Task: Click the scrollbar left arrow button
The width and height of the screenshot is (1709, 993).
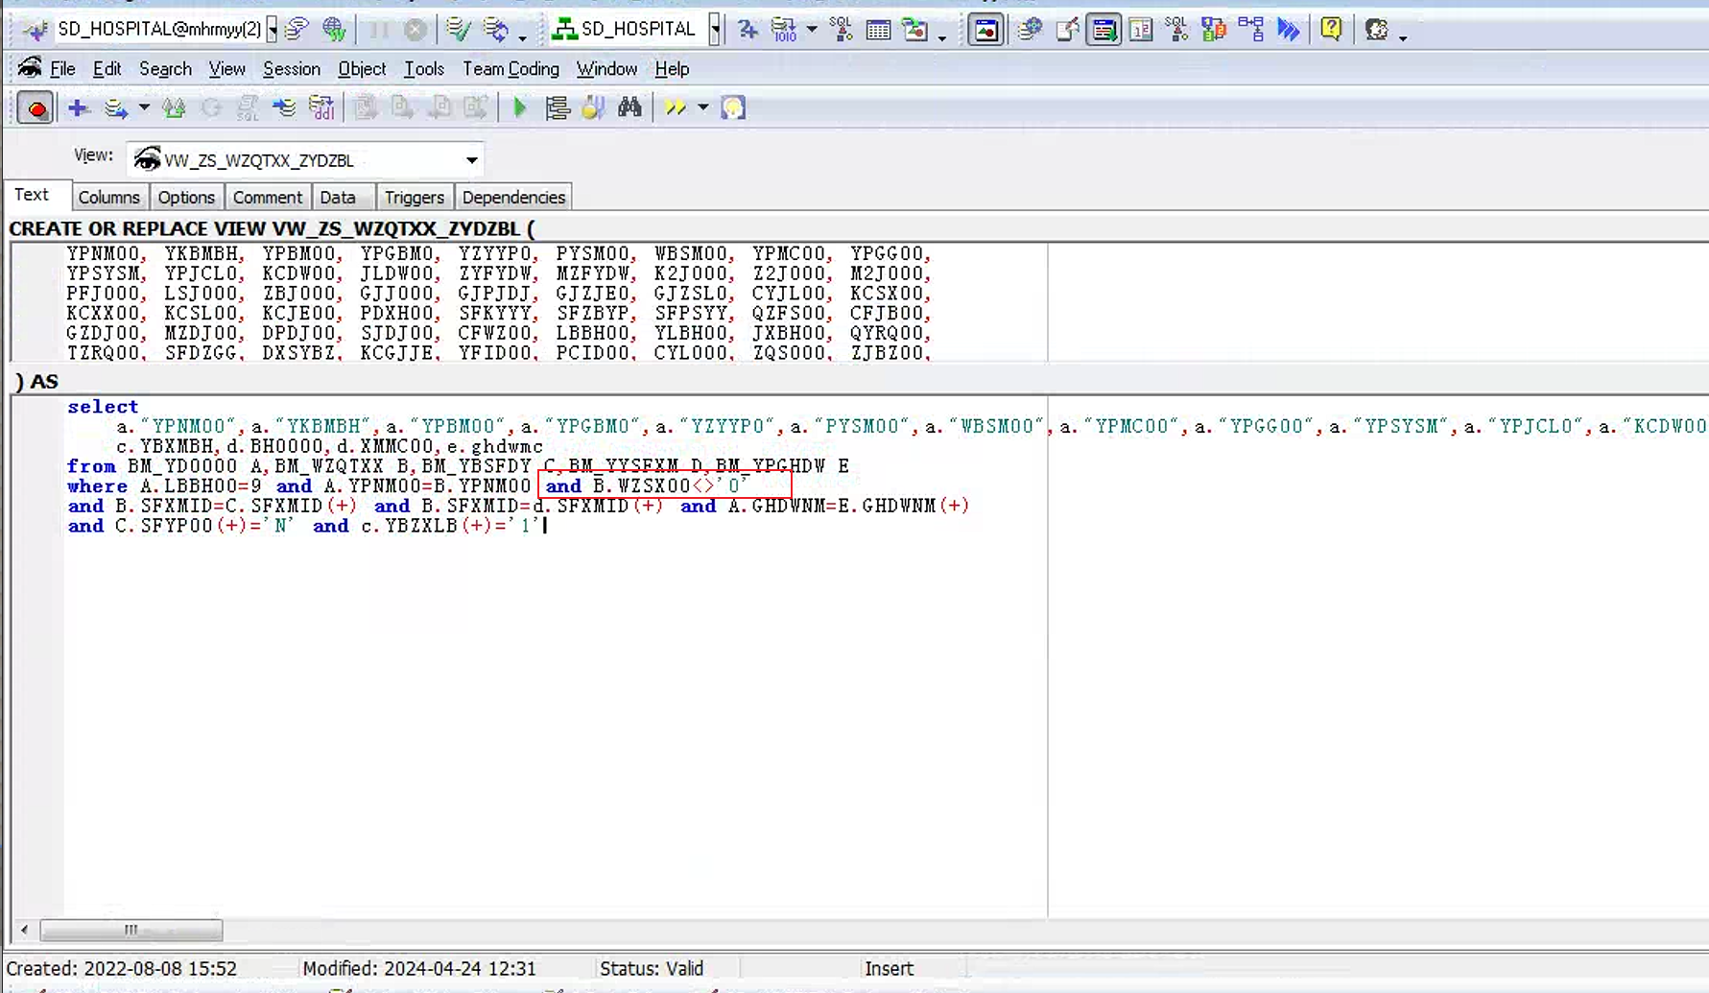Action: point(24,930)
